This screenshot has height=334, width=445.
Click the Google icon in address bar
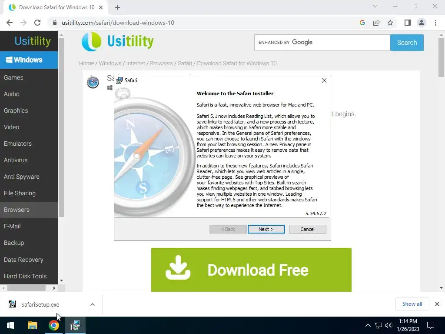point(362,23)
